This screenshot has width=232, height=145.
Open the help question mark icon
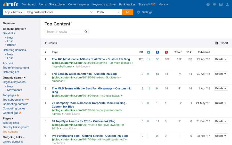pos(208,5)
